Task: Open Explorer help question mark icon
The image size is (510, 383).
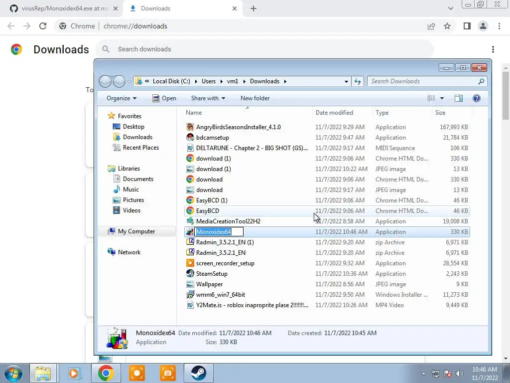Action: 477,98
